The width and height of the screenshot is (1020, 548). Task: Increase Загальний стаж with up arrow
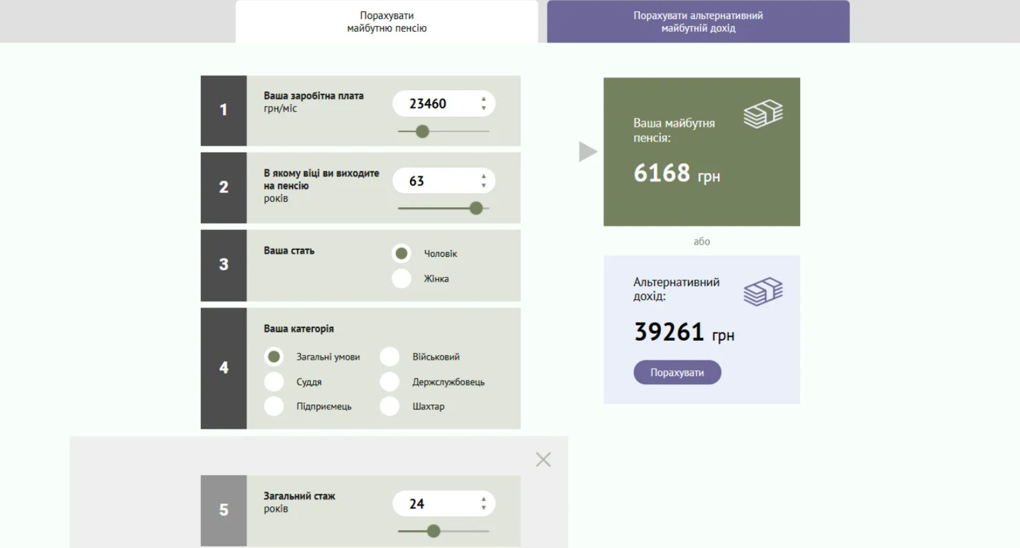484,499
